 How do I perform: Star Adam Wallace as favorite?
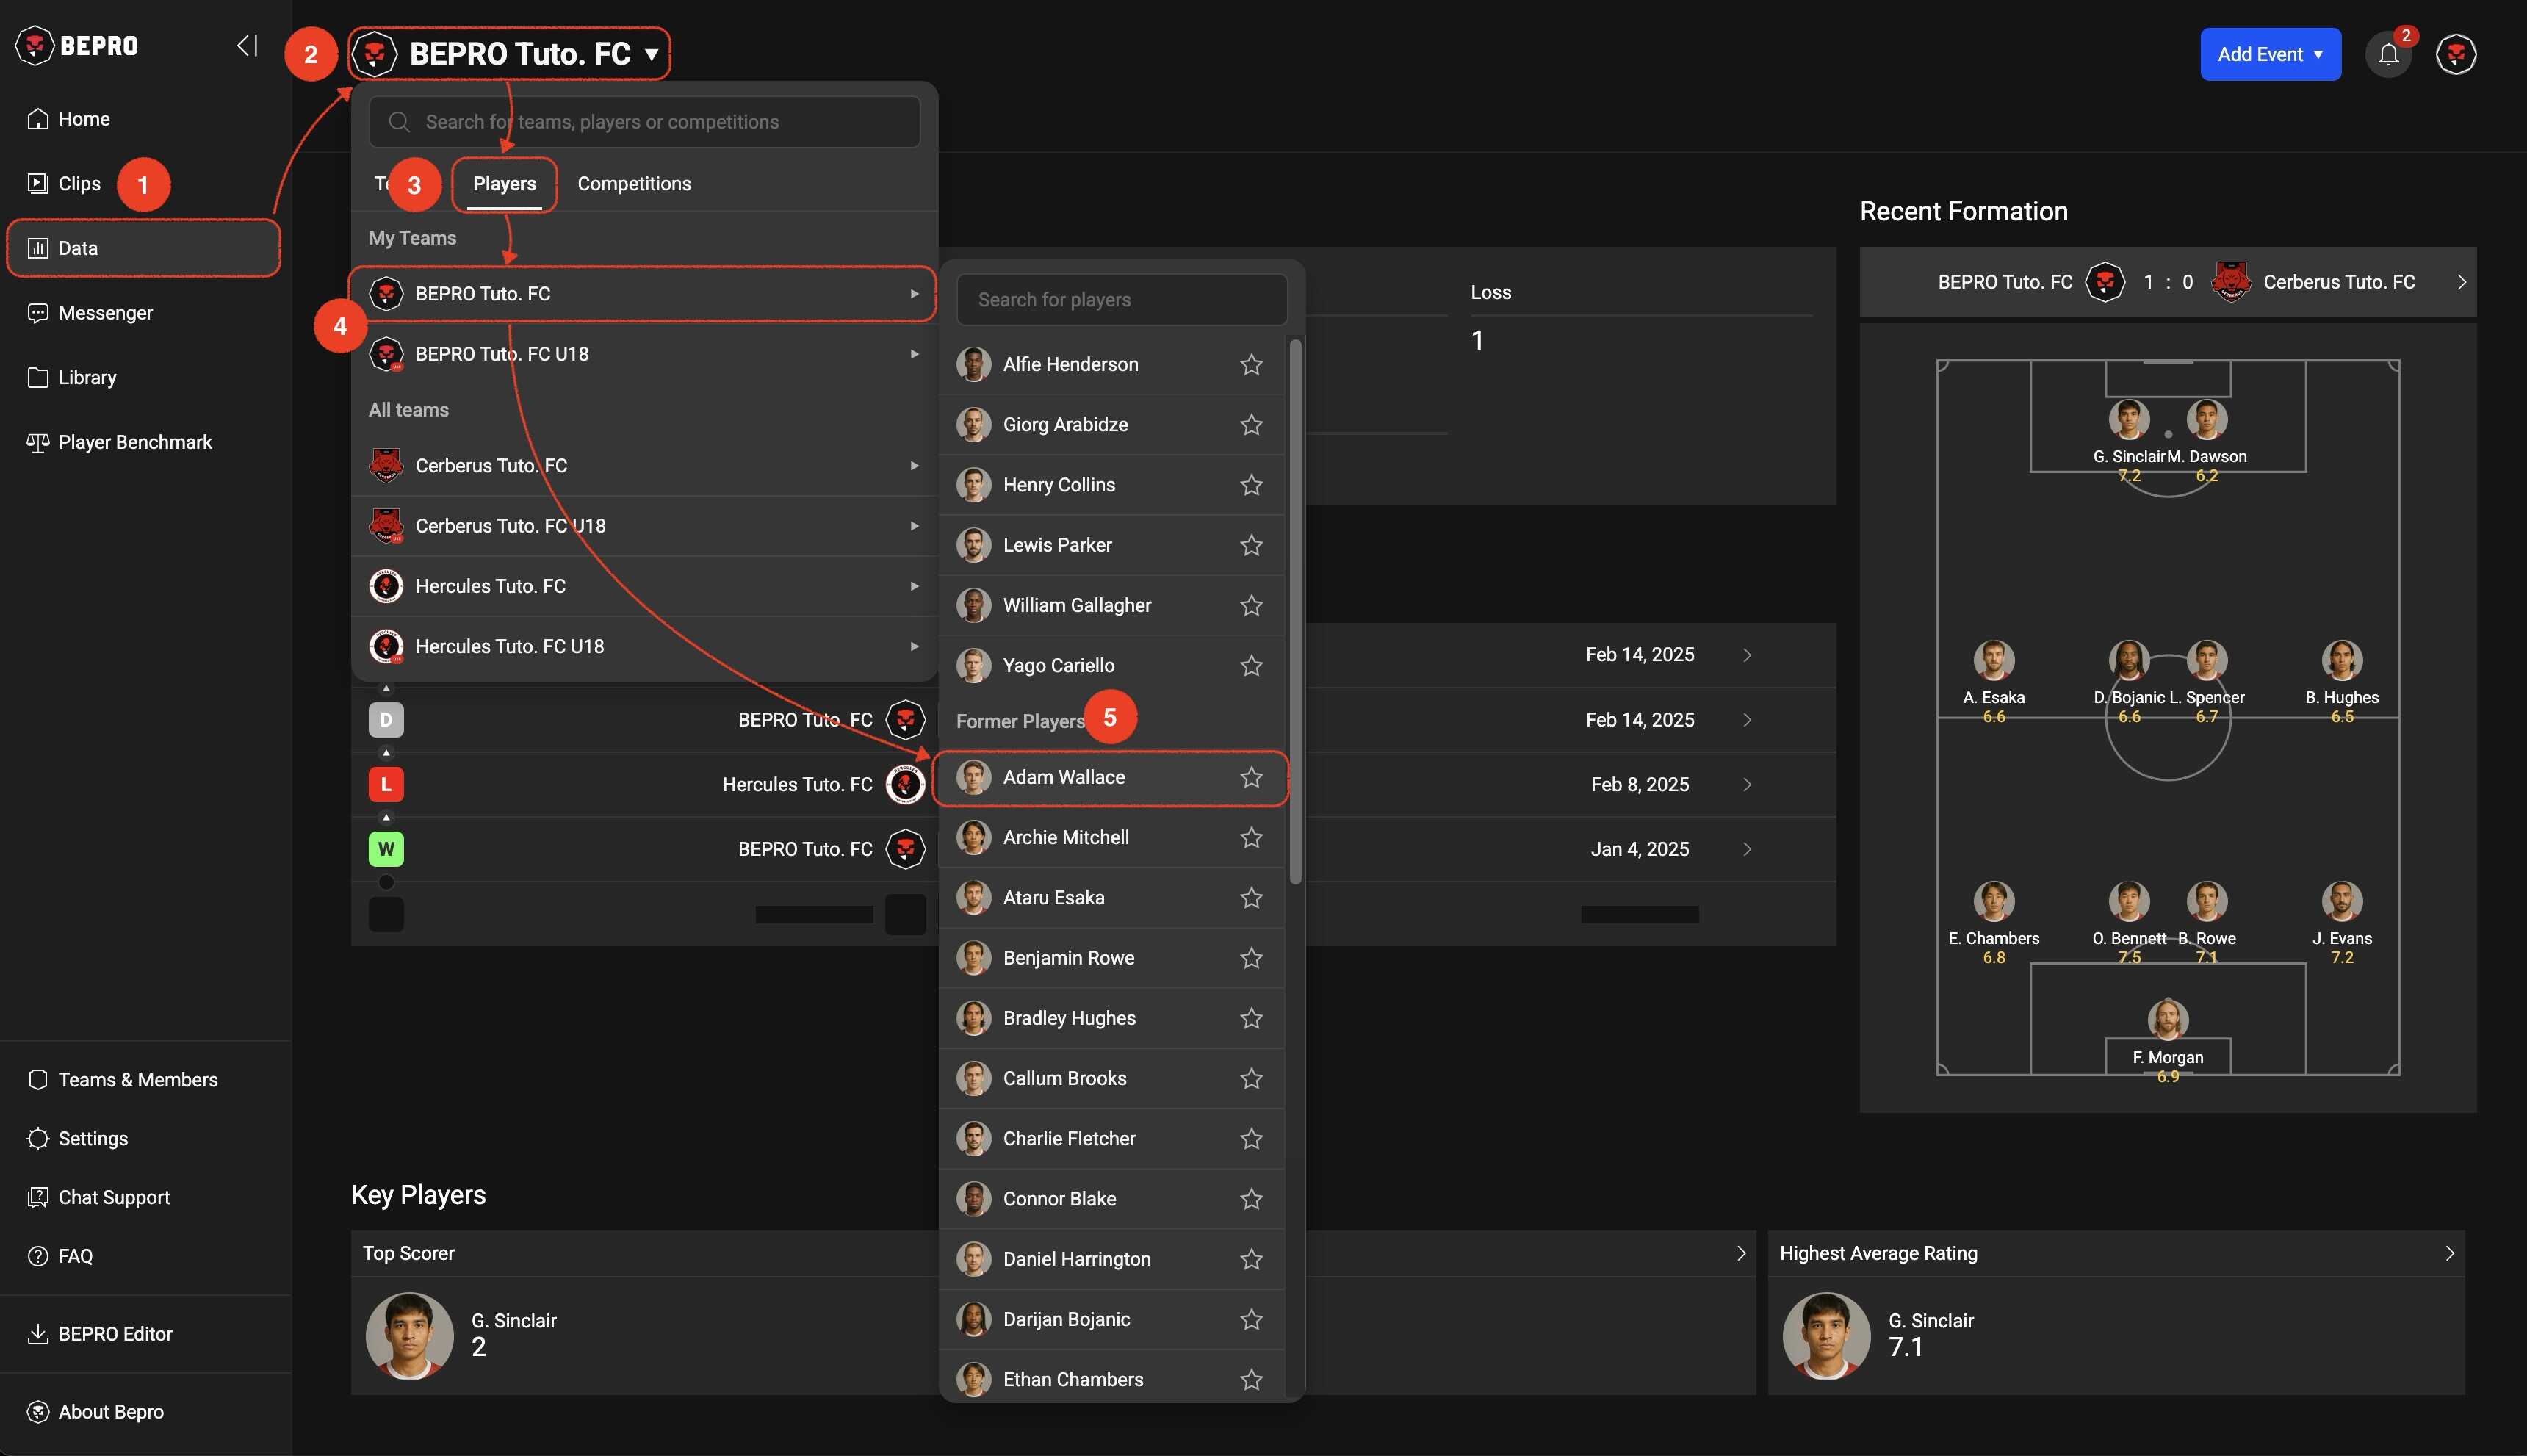[x=1251, y=777]
